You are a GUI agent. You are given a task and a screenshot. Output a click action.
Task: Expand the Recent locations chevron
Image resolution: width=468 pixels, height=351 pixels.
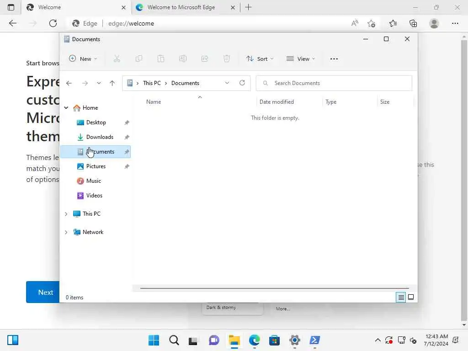pos(99,83)
